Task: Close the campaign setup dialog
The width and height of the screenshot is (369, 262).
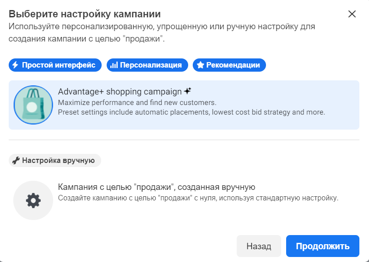Action: coord(352,14)
